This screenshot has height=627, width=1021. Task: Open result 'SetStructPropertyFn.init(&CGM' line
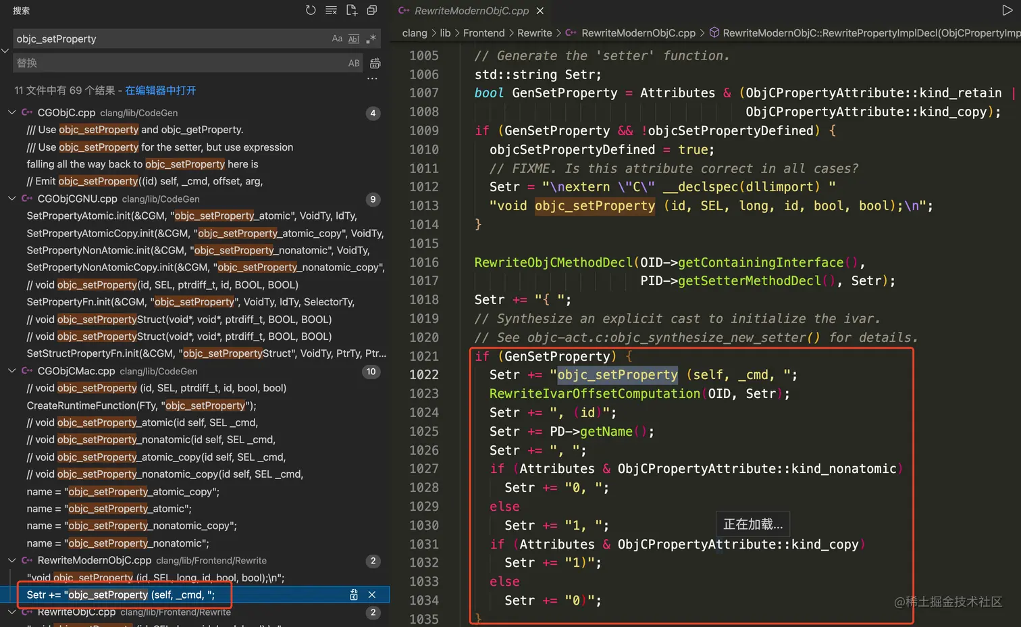(x=207, y=353)
